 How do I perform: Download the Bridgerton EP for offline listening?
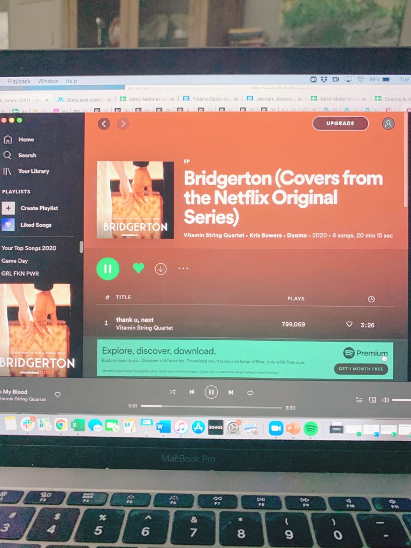tap(161, 269)
